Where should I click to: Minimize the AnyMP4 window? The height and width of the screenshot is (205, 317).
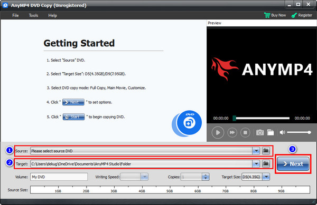pyautogui.click(x=290, y=4)
